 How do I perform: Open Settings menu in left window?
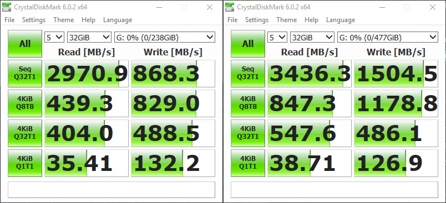(x=34, y=20)
